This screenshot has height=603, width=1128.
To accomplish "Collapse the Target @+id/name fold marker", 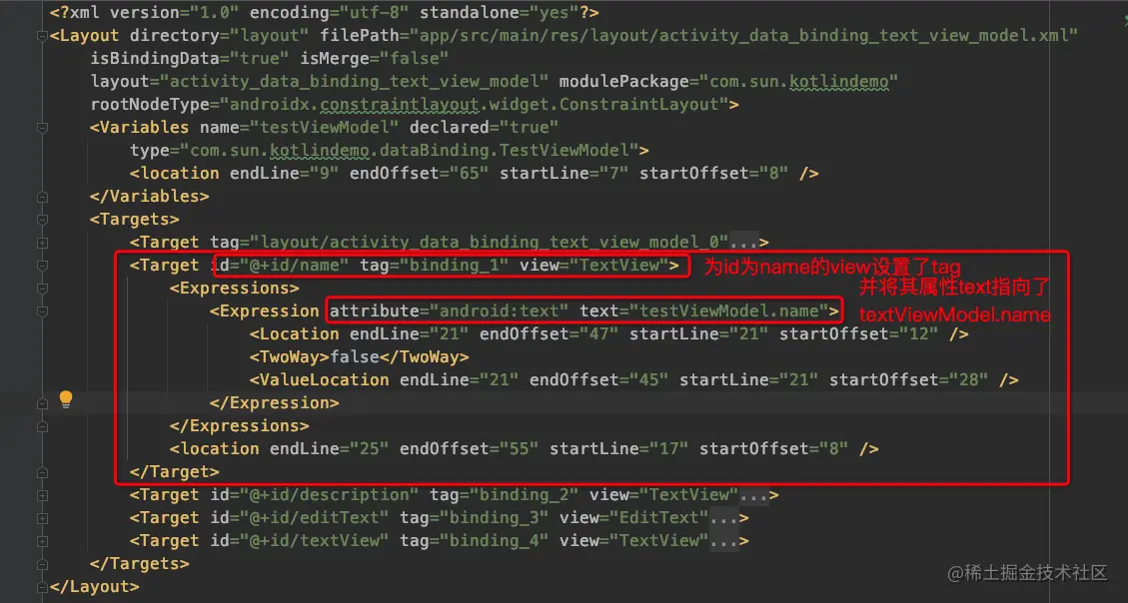I will (42, 266).
